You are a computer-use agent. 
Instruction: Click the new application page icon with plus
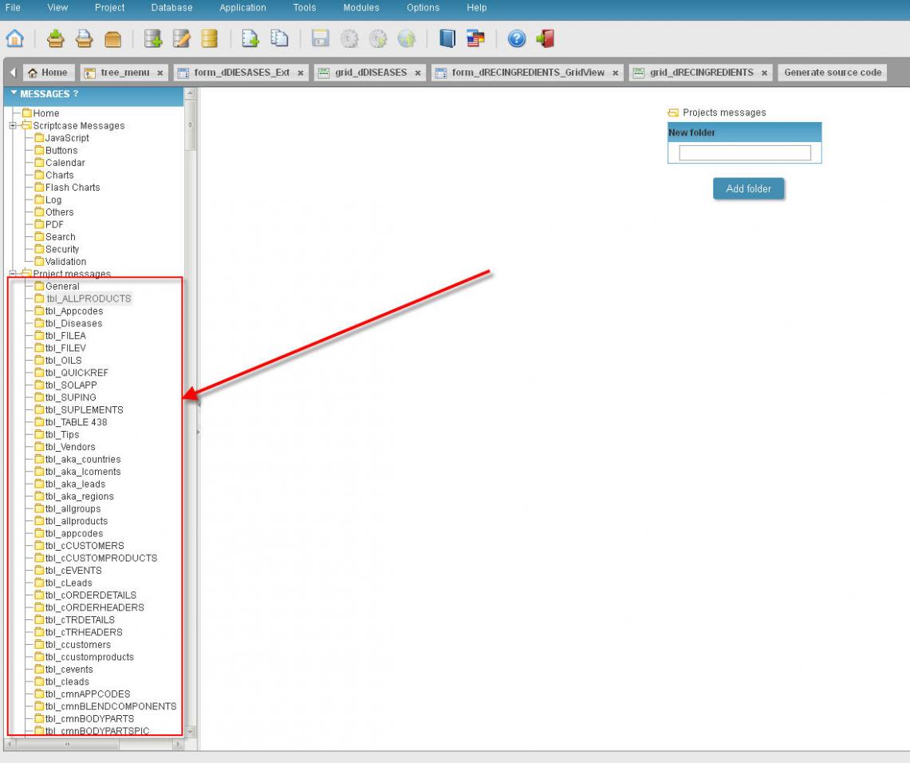pyautogui.click(x=250, y=38)
